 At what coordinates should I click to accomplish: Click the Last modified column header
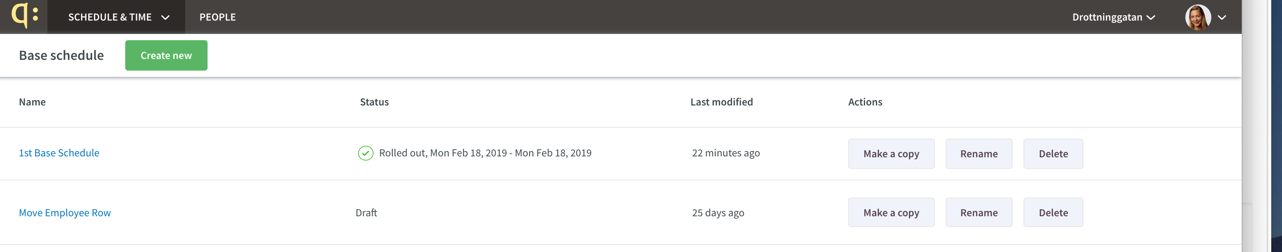[722, 102]
